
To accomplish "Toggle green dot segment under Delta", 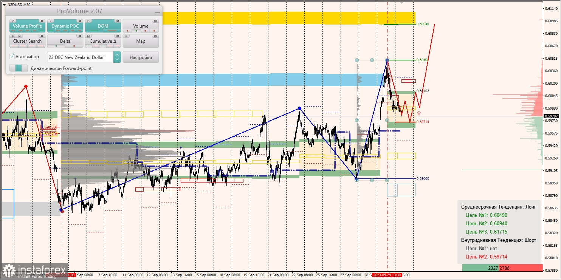I will 56,46.
